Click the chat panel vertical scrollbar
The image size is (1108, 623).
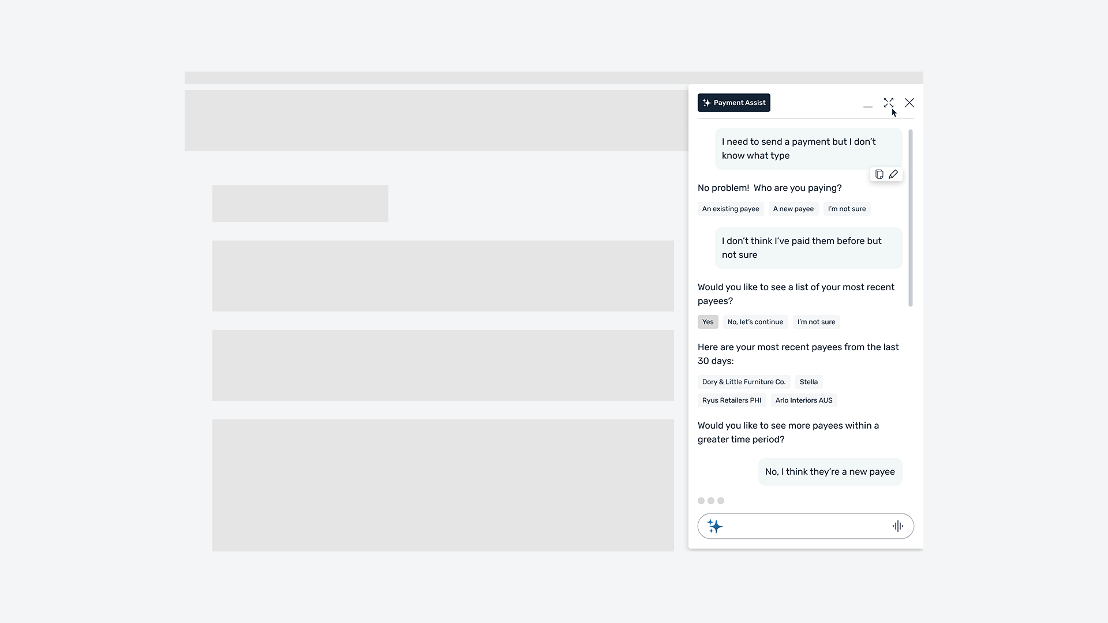click(911, 218)
